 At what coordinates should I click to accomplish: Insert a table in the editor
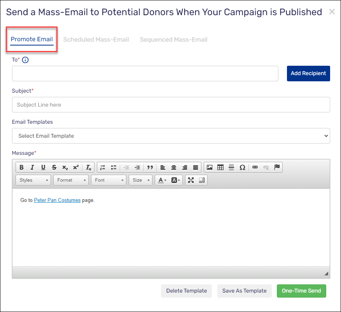pyautogui.click(x=220, y=167)
